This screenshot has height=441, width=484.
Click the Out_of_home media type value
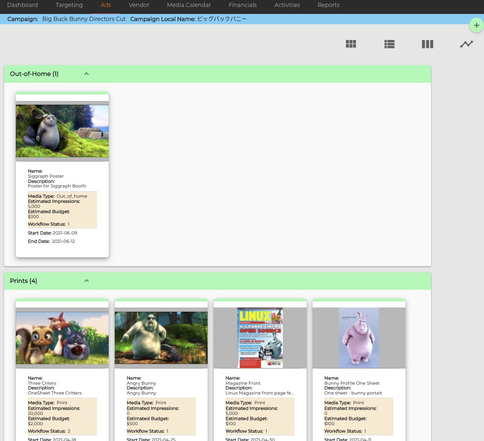click(72, 196)
